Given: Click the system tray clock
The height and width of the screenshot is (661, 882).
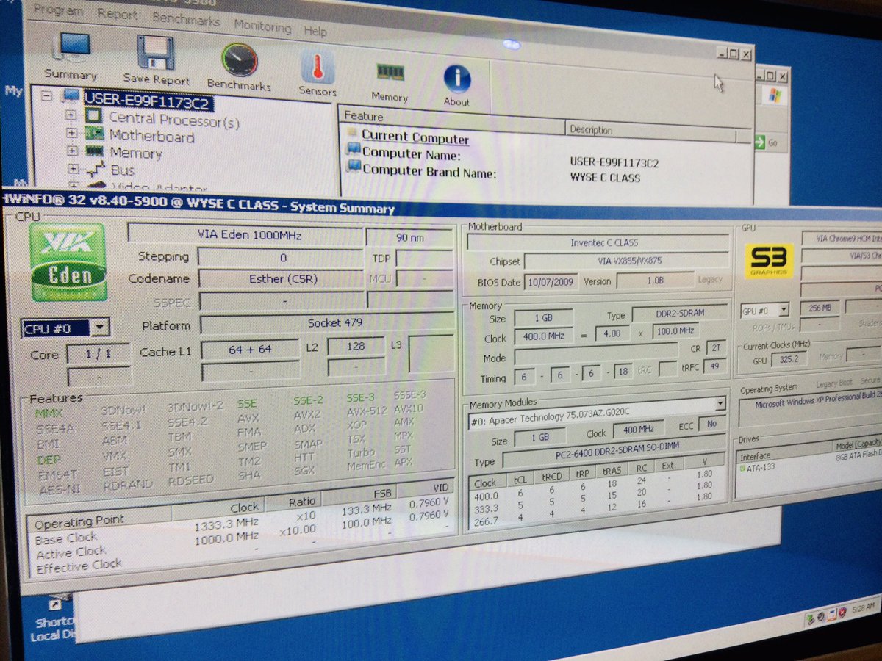Looking at the screenshot, I should point(864,607).
